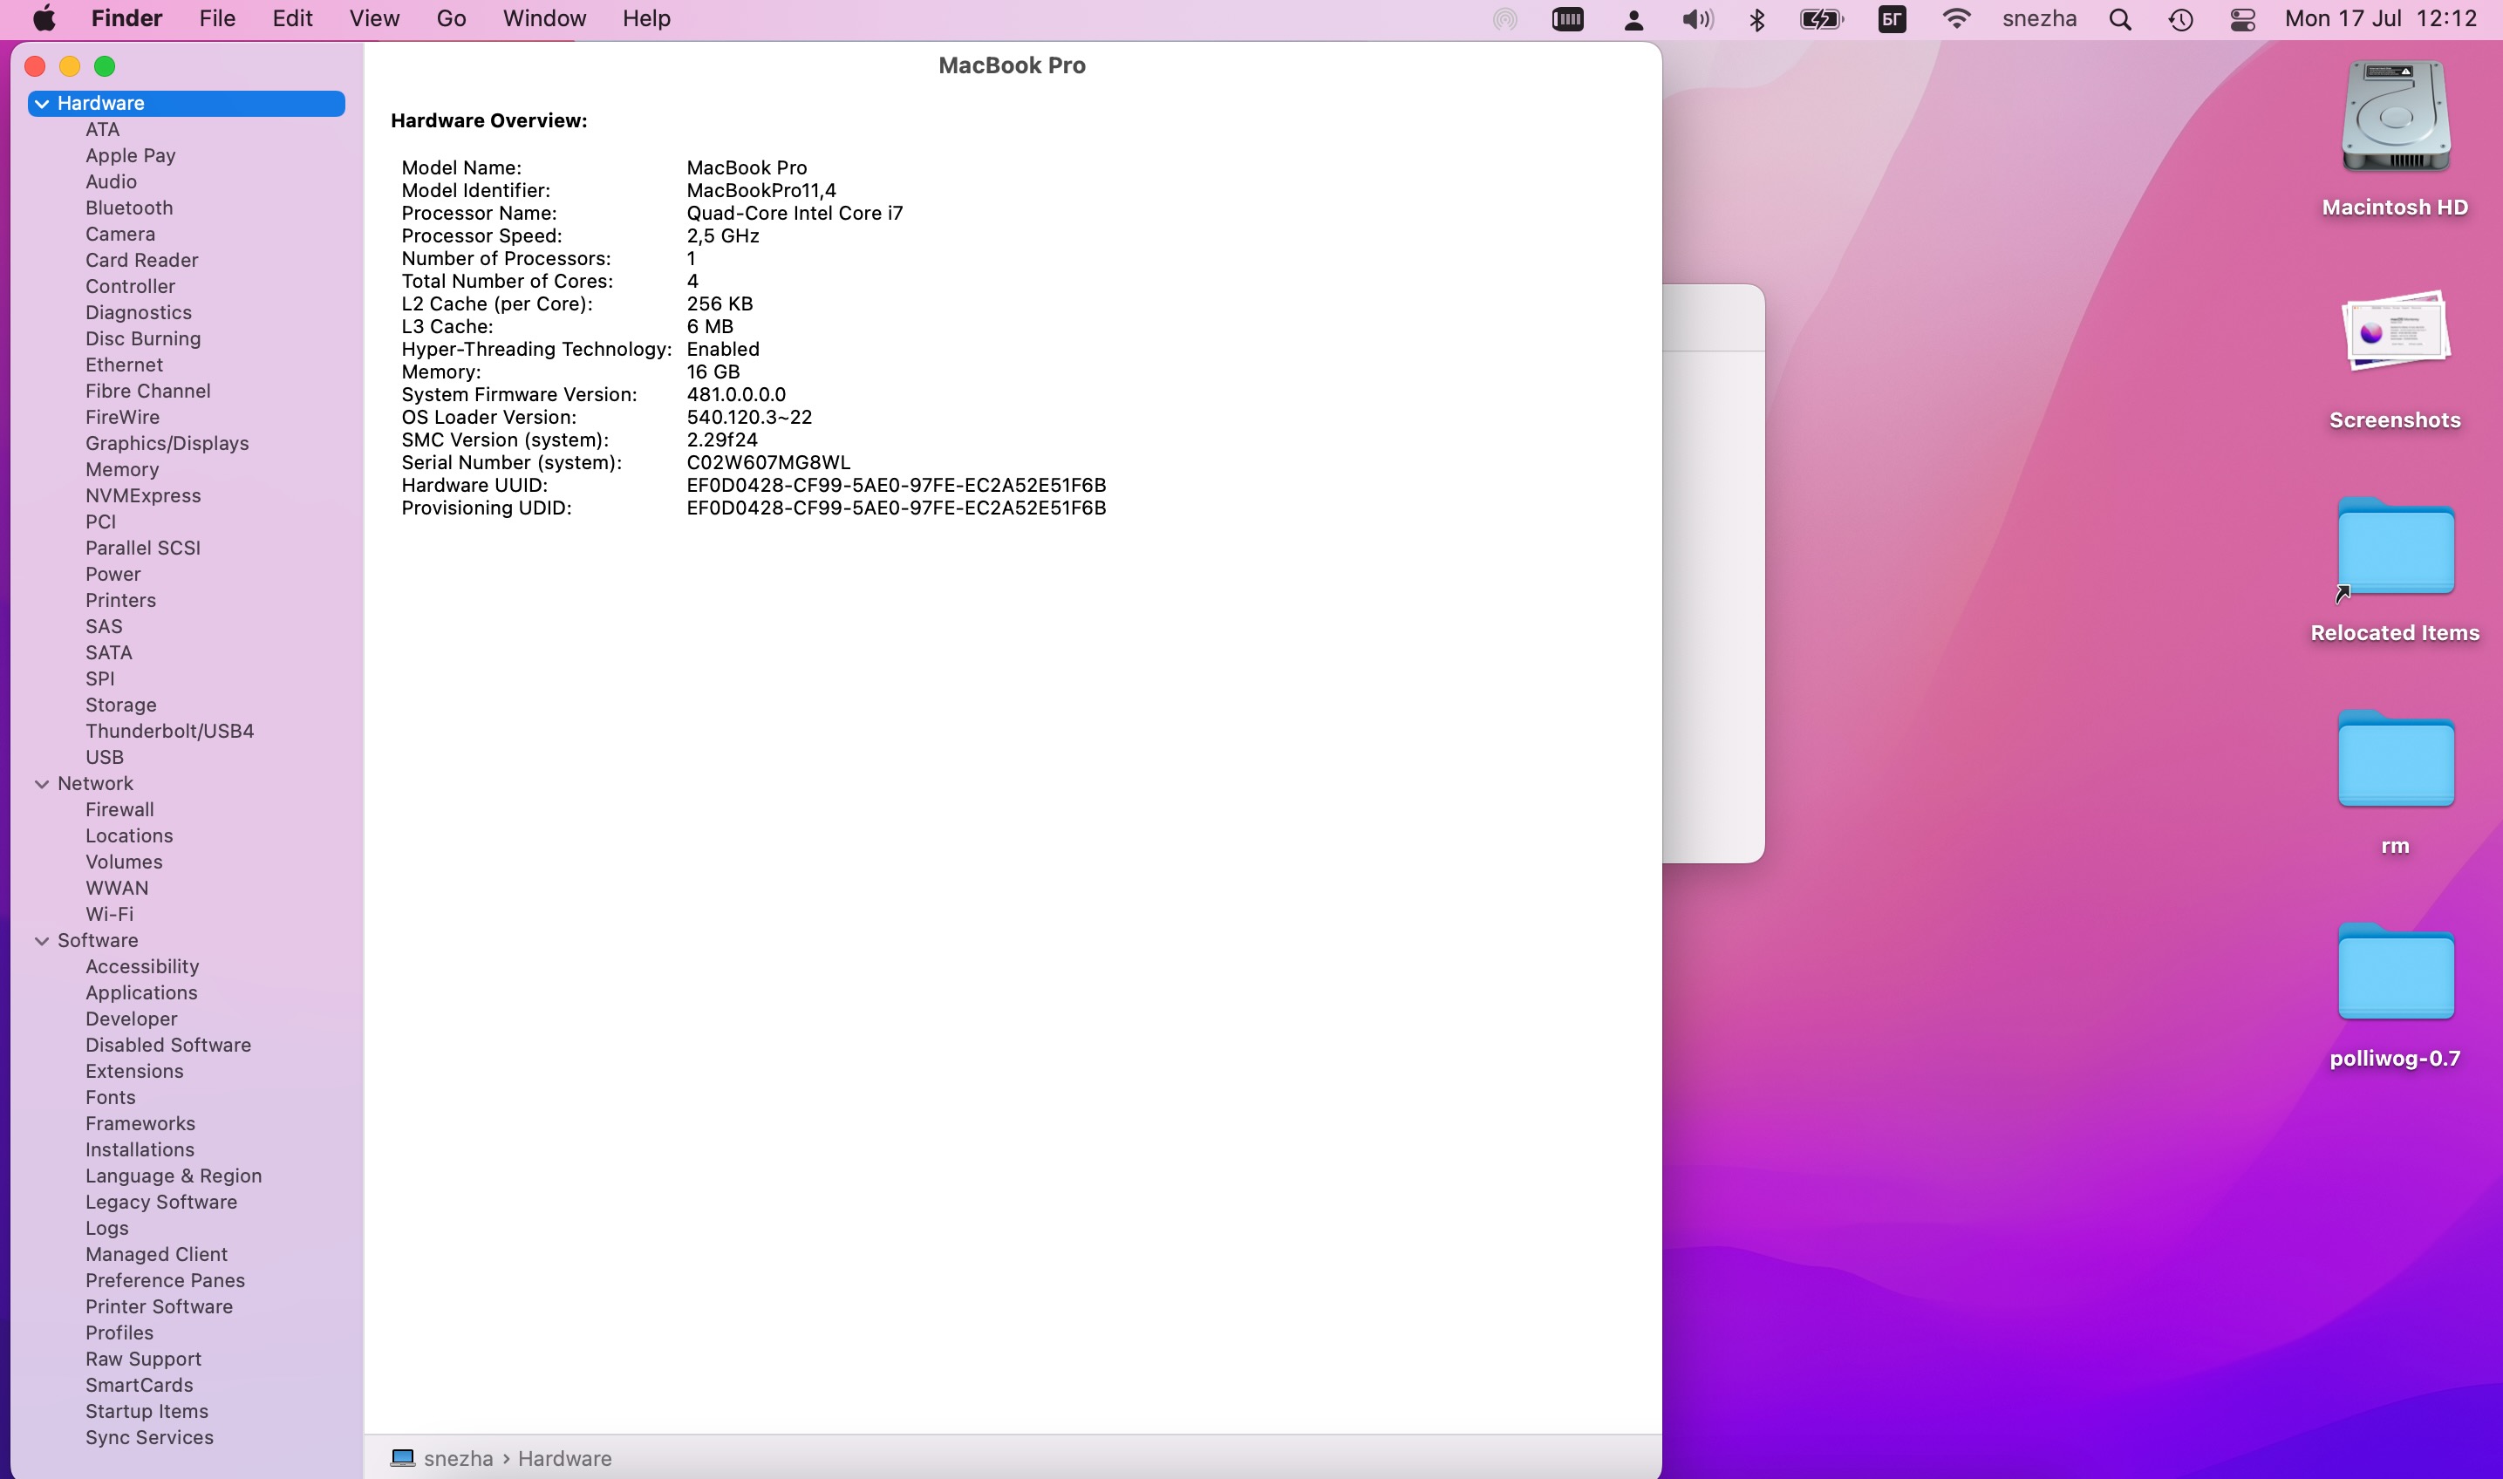
Task: Select Language & Region in sidebar
Action: point(174,1176)
